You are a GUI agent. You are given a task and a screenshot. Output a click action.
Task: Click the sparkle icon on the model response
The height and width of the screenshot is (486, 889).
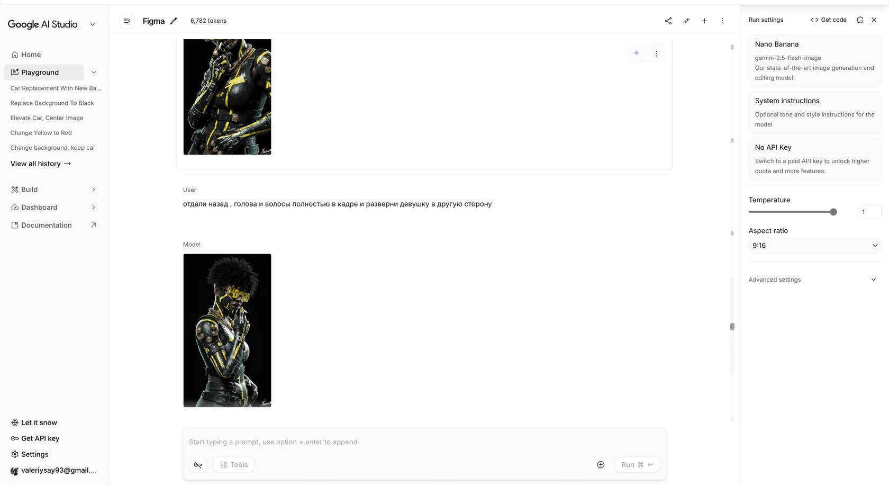pos(637,53)
